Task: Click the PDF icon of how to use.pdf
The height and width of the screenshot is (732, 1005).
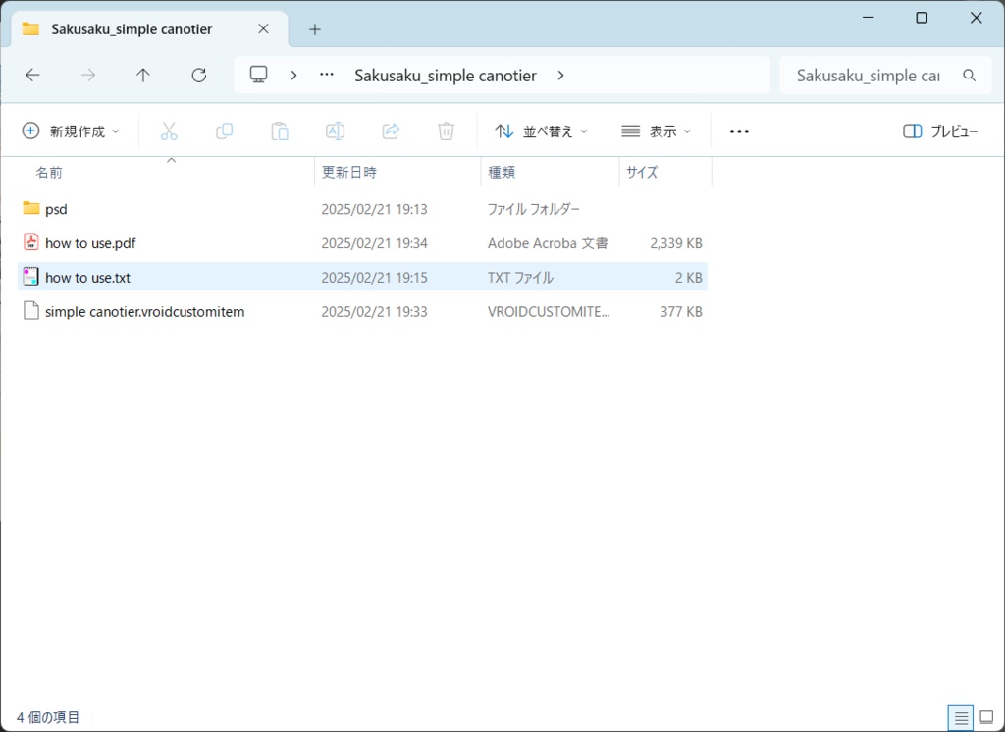Action: (30, 242)
